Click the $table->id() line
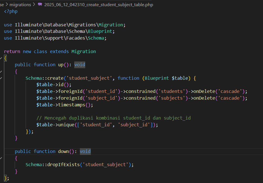 tap(54, 85)
